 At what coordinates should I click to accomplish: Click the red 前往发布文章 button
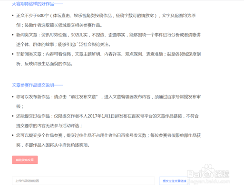point(25,160)
